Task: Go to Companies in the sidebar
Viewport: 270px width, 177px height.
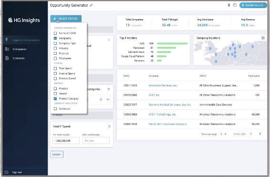Action: pos(20,49)
